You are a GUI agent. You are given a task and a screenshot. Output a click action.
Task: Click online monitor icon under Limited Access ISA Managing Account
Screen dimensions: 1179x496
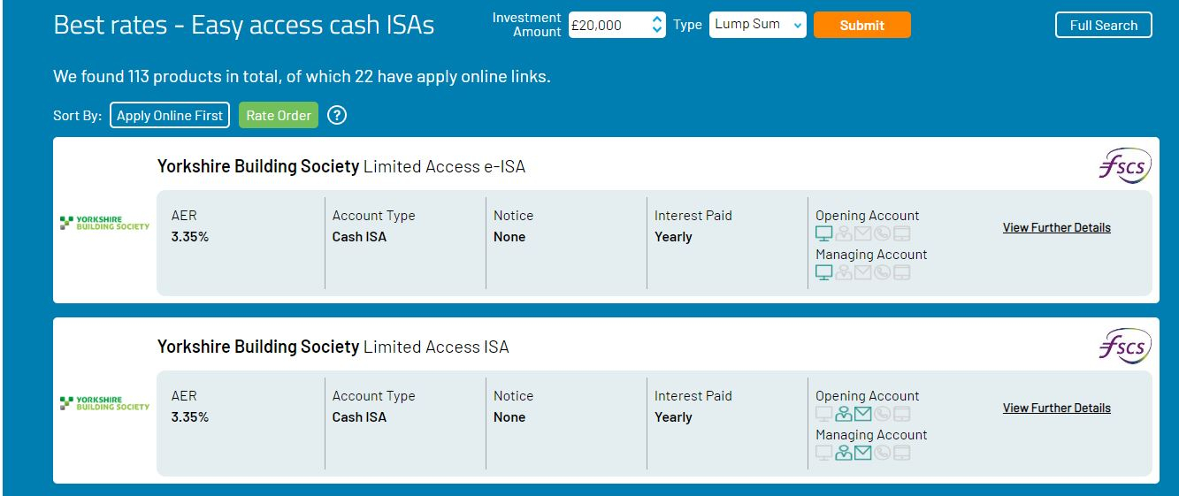click(x=823, y=453)
